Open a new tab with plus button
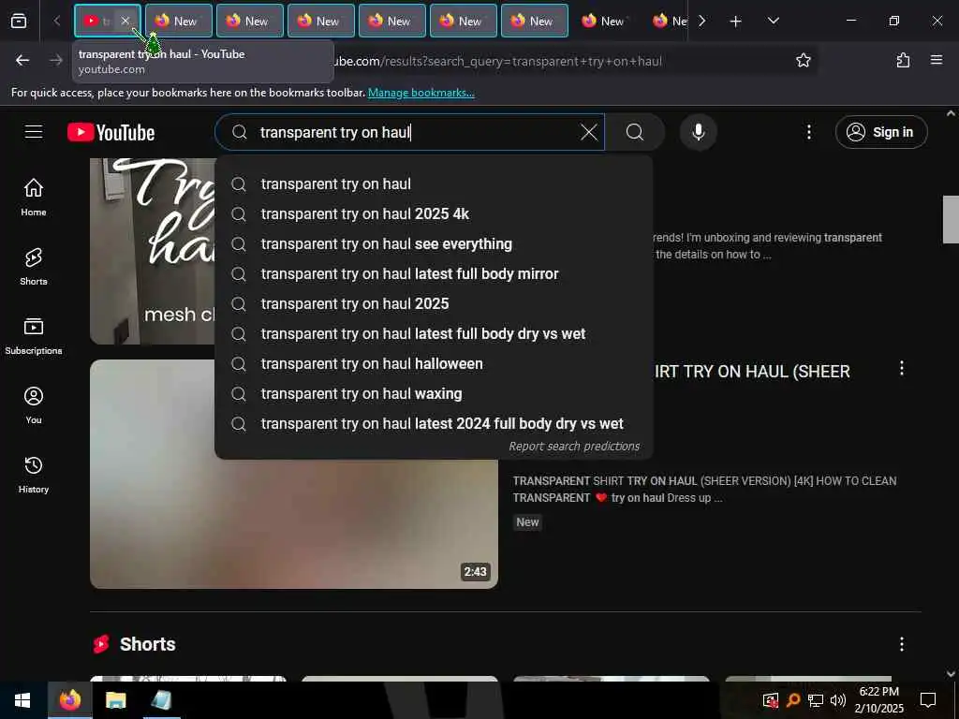This screenshot has width=959, height=719. pos(736,22)
